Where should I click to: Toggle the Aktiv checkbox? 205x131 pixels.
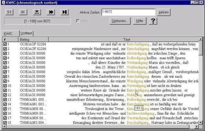coord(78,21)
